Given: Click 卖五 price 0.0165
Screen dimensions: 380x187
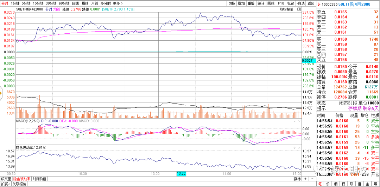Looking at the screenshot, I should tap(341, 12).
